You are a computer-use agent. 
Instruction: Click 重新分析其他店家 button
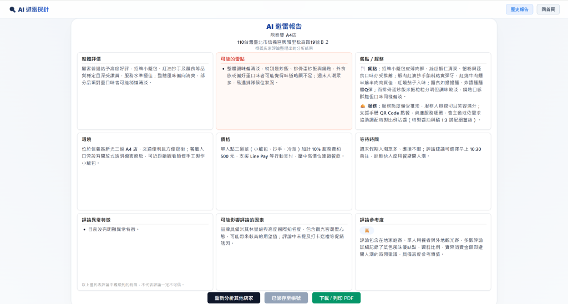pos(234,298)
